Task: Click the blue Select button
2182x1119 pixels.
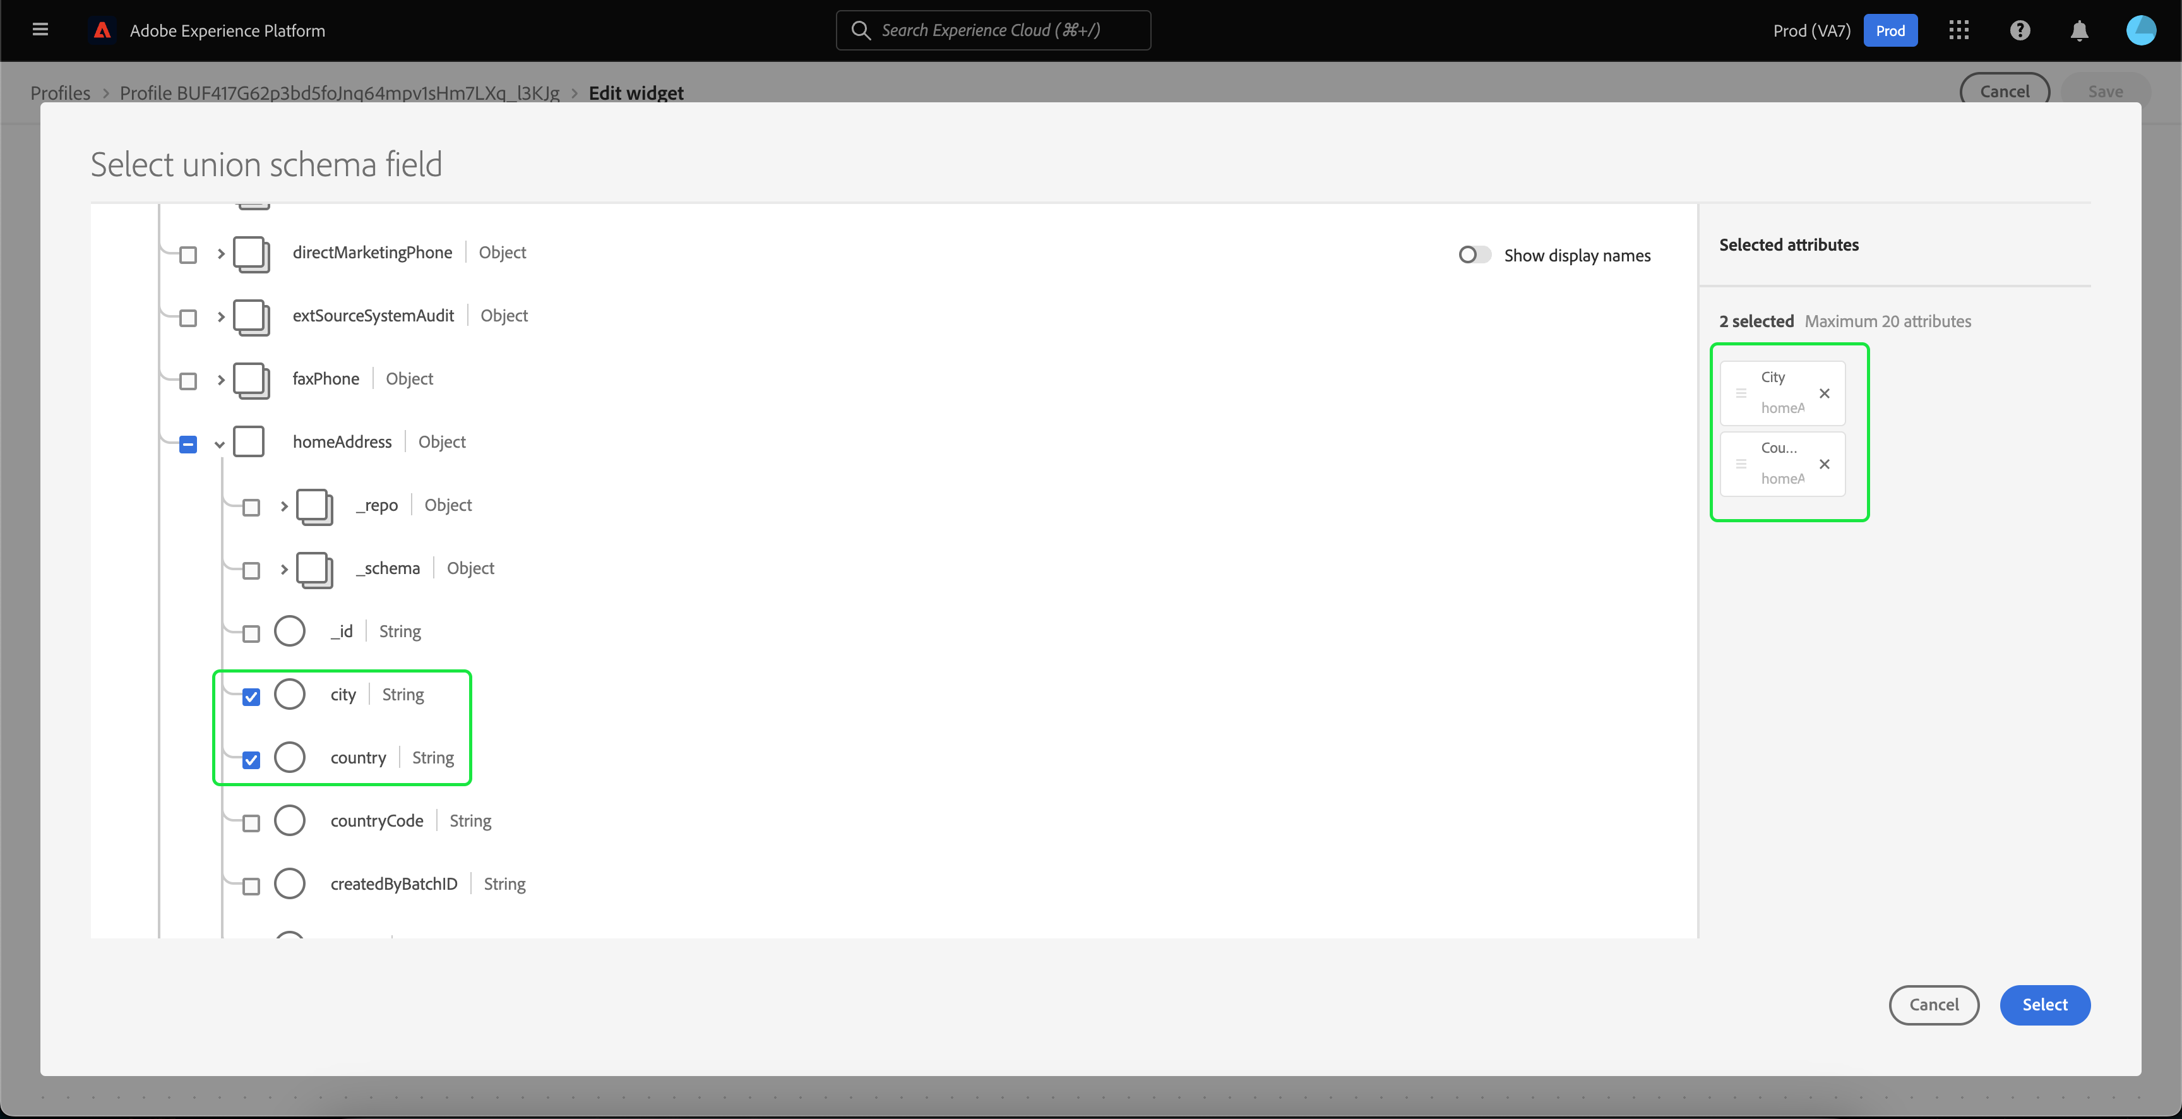Action: (x=2044, y=1005)
